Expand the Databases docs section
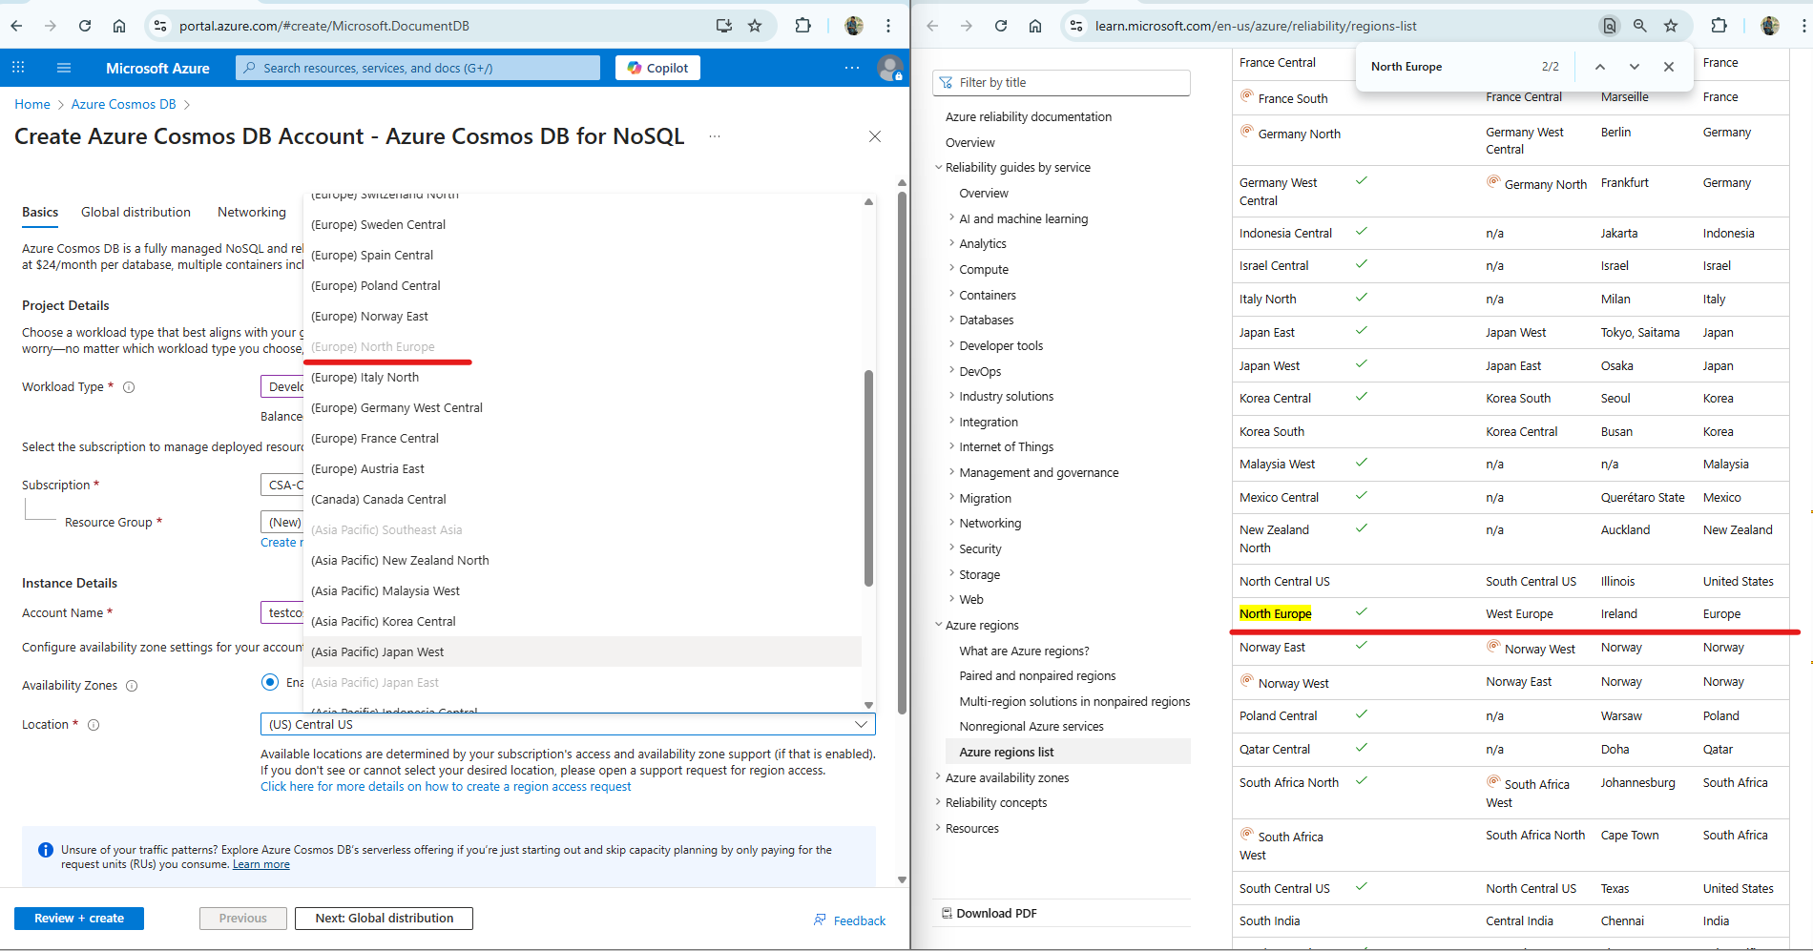The height and width of the screenshot is (951, 1813). (986, 320)
